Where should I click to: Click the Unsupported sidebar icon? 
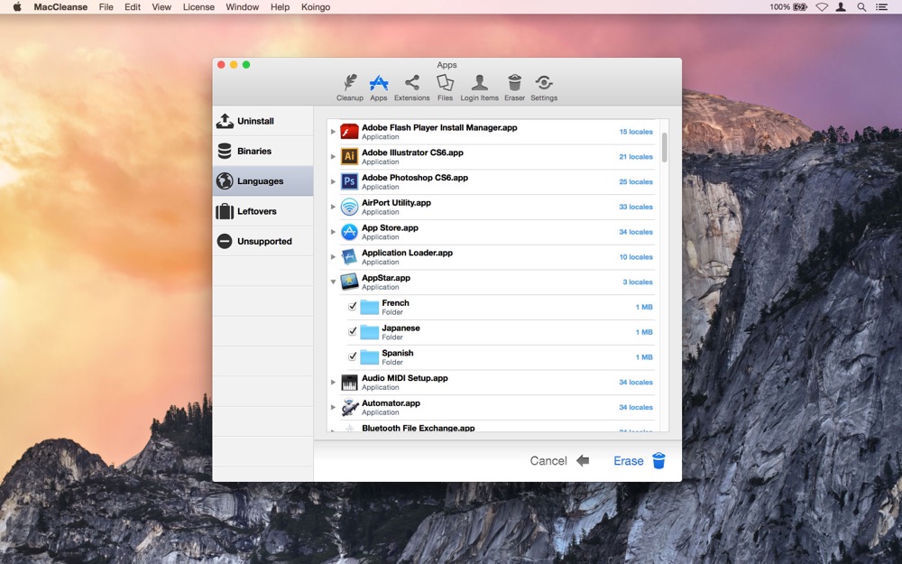(225, 241)
